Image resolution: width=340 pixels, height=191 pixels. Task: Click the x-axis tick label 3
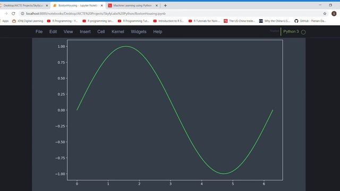pos(171,184)
